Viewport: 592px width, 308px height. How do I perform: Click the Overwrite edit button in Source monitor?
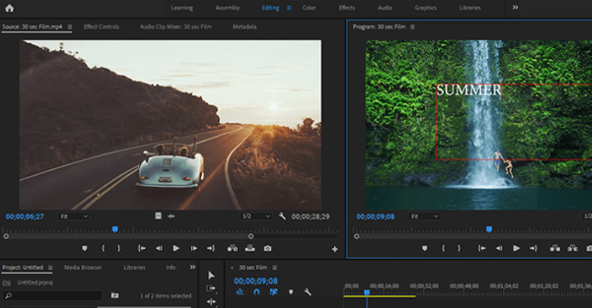click(250, 248)
